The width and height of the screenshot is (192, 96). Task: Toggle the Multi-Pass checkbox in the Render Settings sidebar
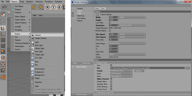click(x=73, y=16)
